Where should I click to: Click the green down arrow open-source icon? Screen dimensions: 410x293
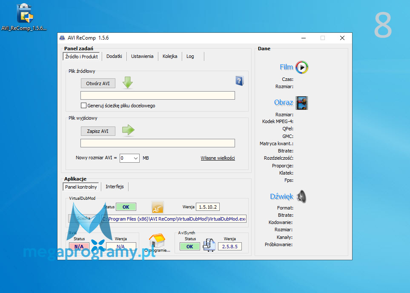click(x=128, y=83)
